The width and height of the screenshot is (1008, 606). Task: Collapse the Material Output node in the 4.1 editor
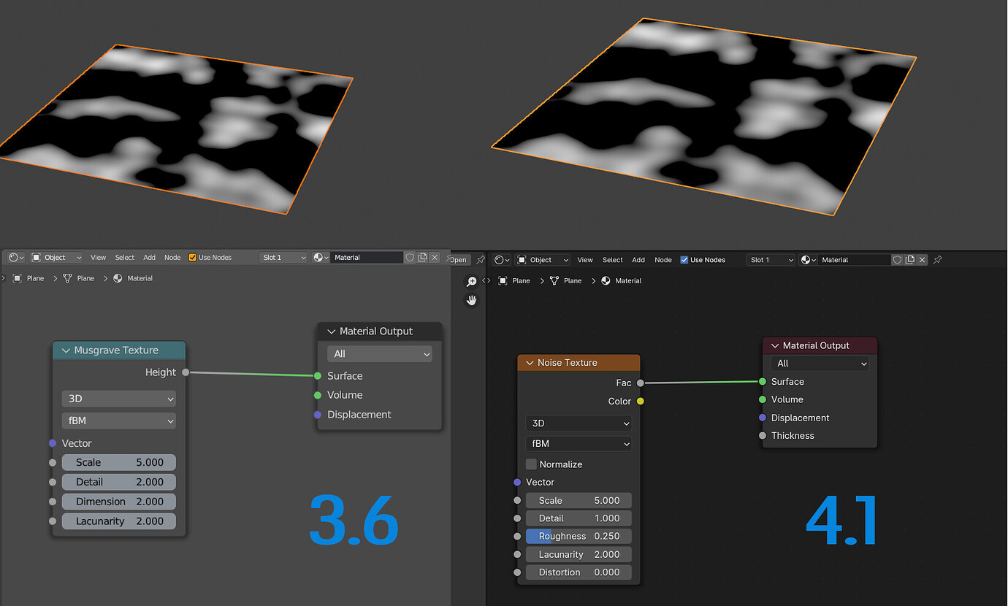pyautogui.click(x=775, y=346)
